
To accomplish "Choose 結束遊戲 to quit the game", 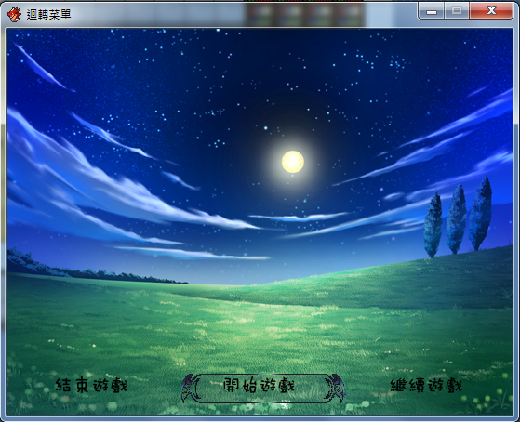I will [x=91, y=386].
